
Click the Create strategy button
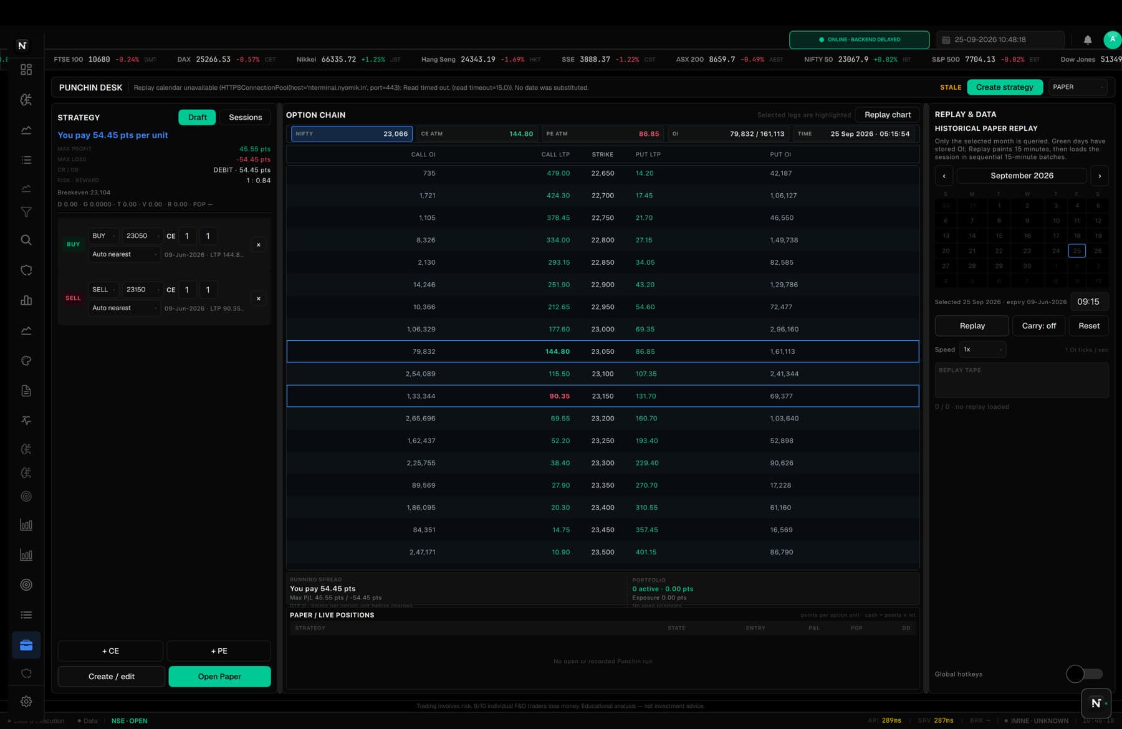point(1005,87)
